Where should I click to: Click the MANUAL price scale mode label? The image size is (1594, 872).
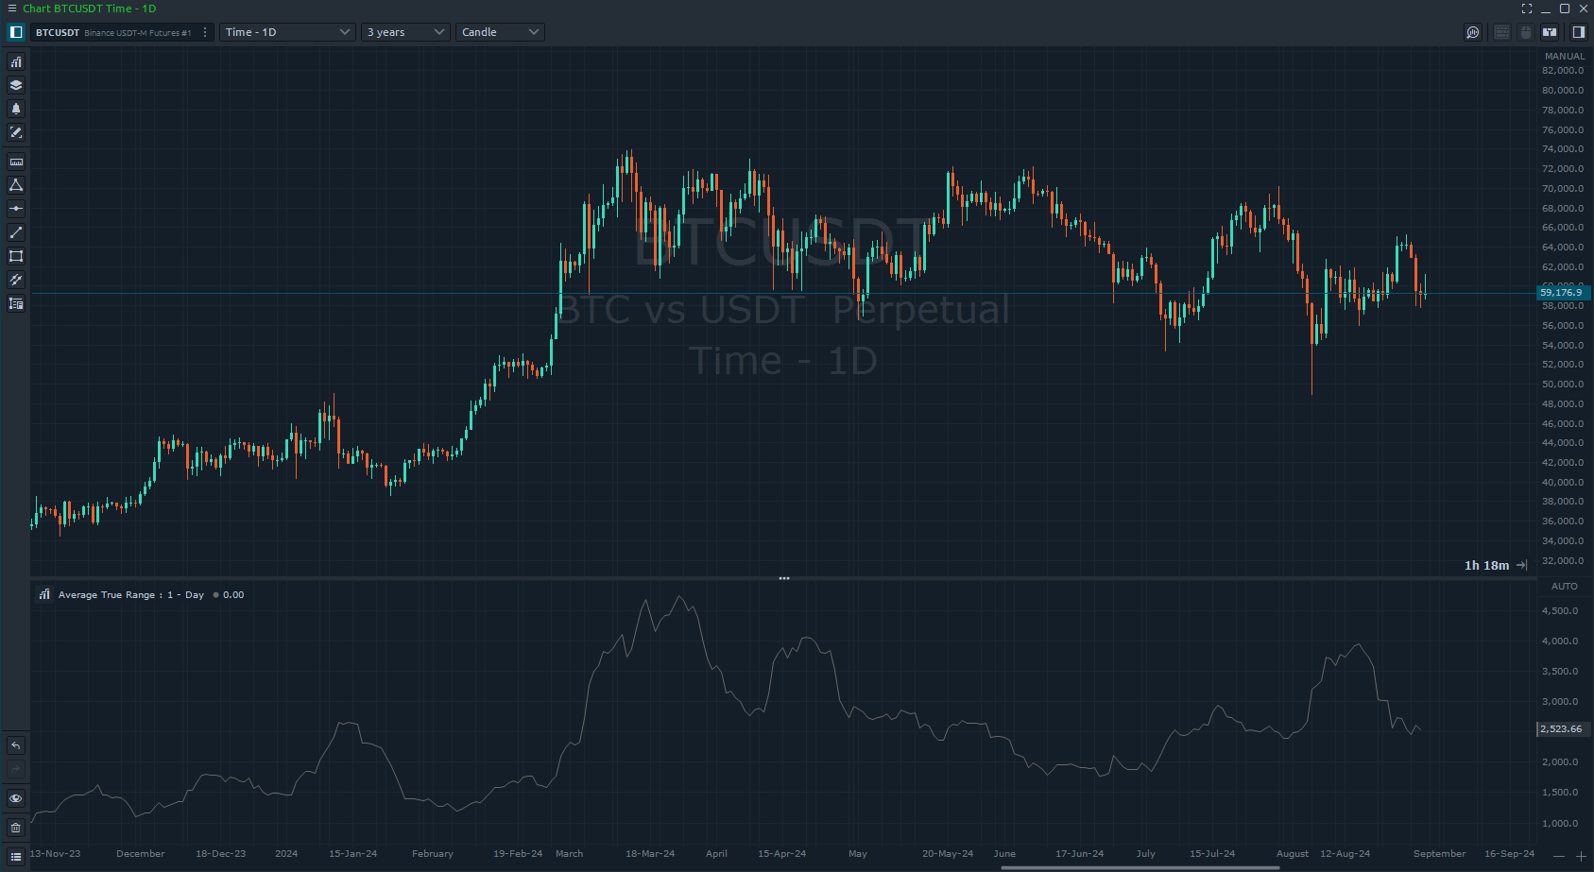pos(1565,57)
